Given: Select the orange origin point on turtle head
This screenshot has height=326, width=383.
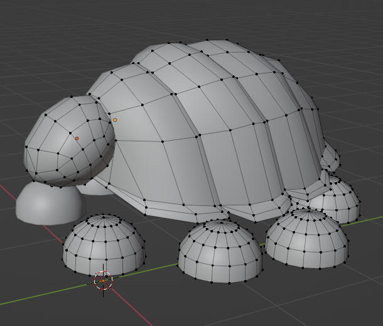Looking at the screenshot, I should click(x=77, y=138).
